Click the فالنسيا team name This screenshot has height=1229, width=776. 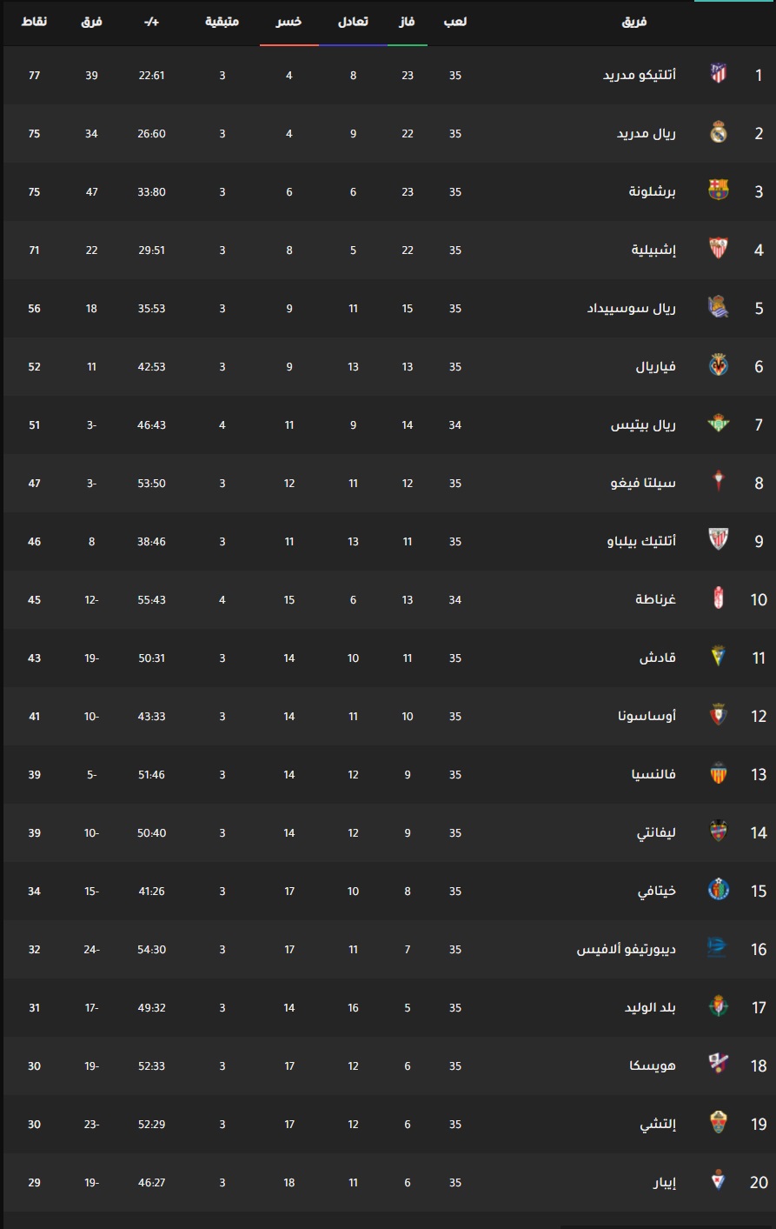point(653,774)
